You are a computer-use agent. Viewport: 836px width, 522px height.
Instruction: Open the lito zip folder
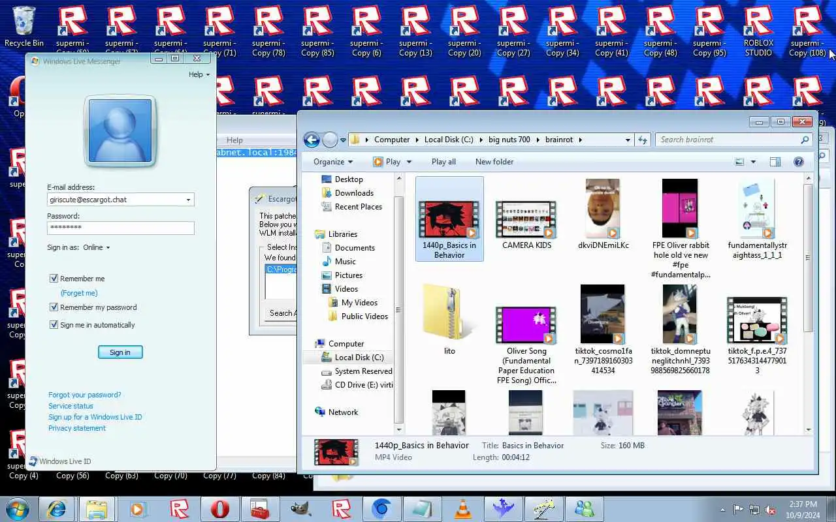point(449,319)
